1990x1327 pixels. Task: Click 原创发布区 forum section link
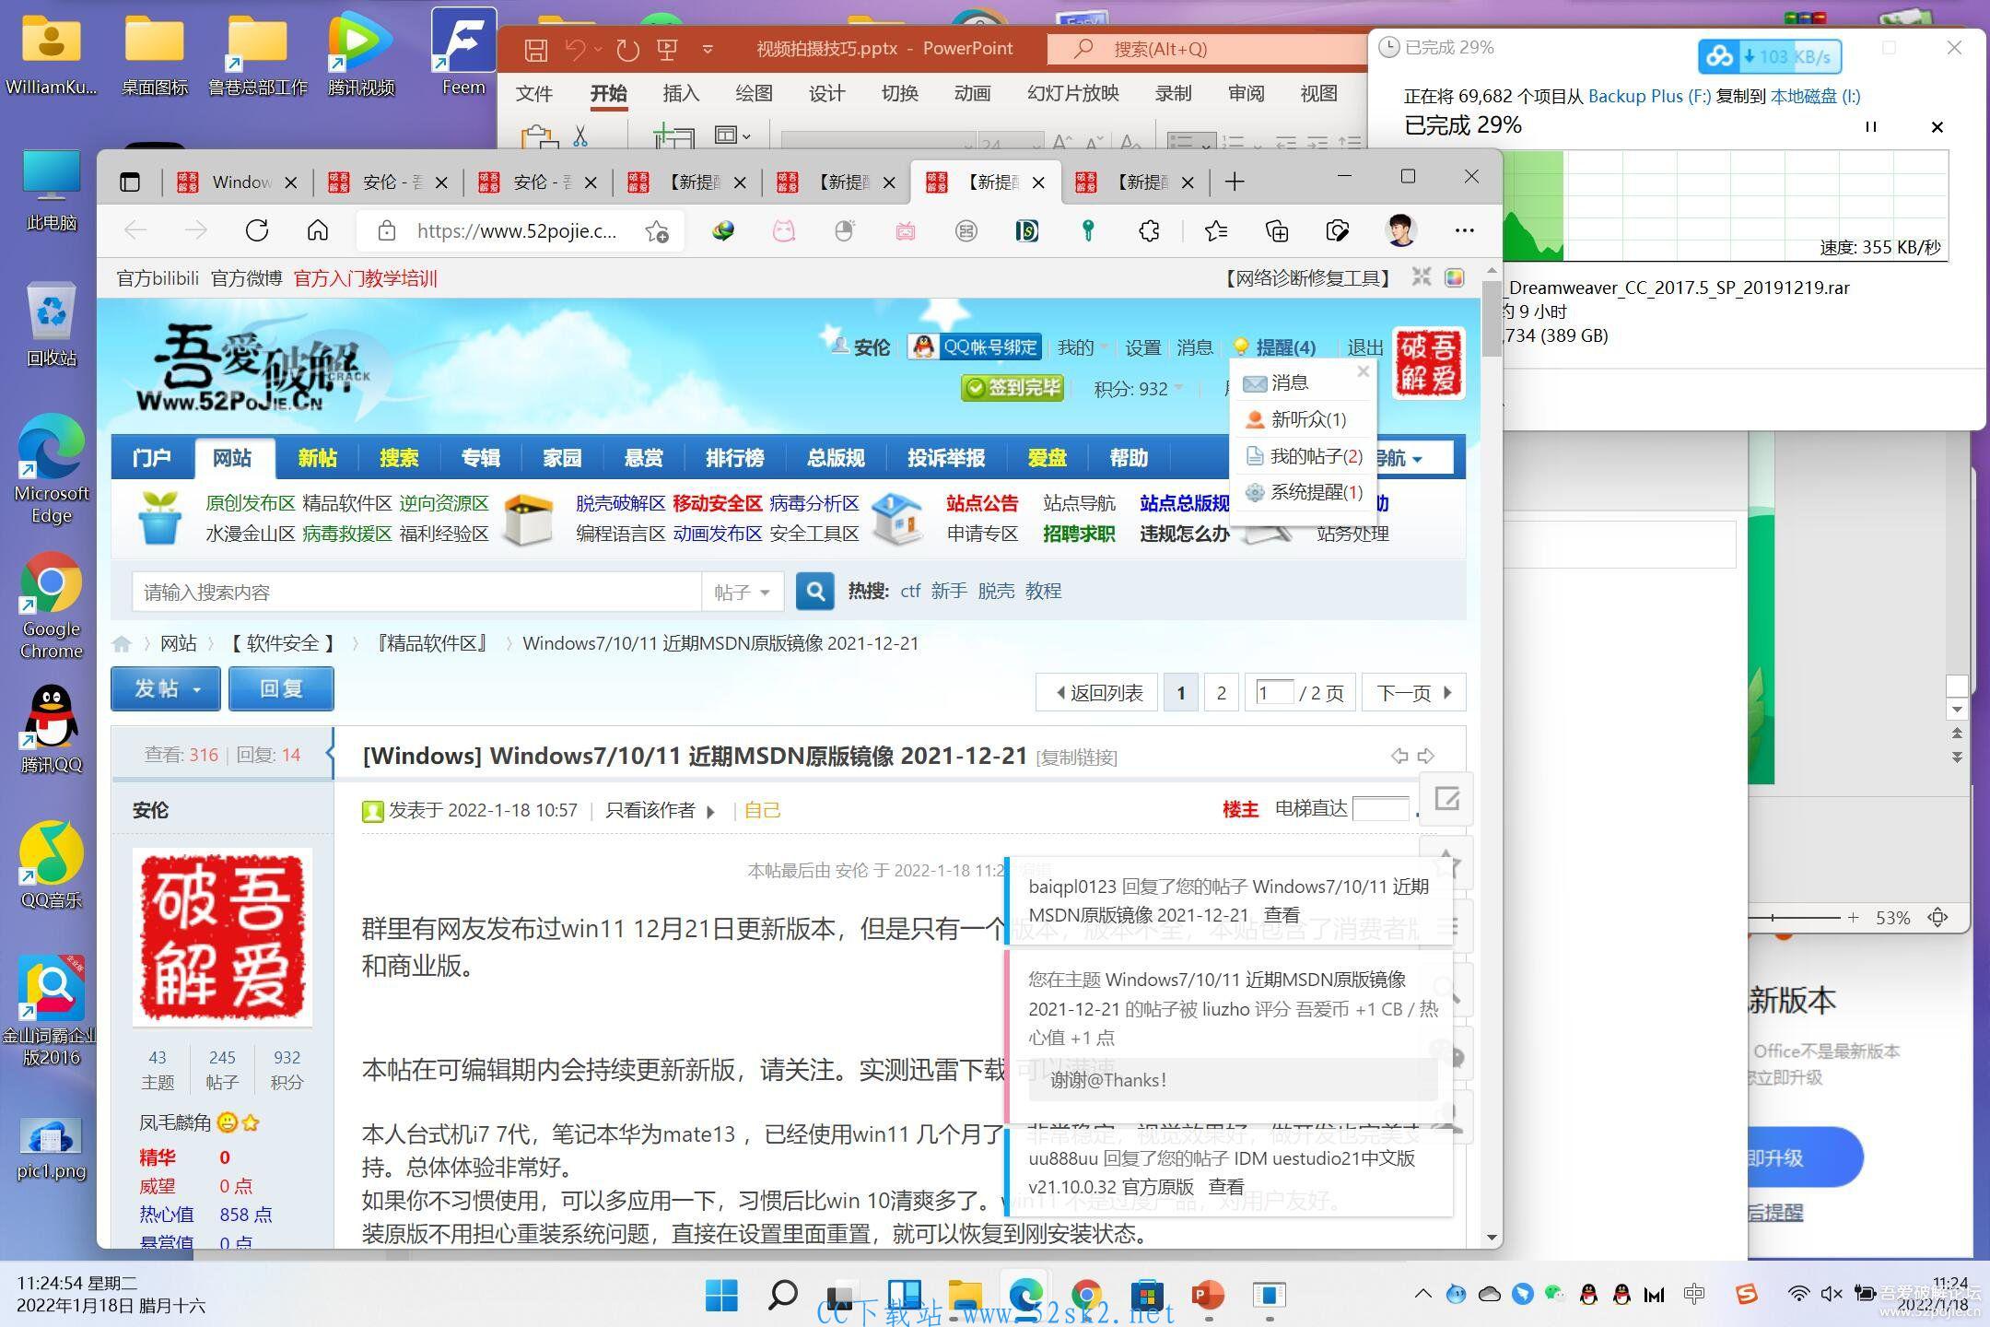[250, 503]
